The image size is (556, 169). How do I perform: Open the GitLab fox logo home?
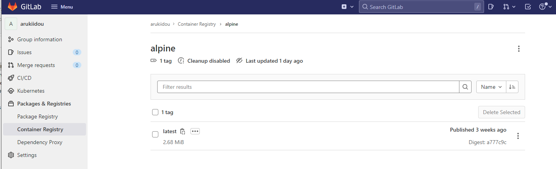click(13, 7)
